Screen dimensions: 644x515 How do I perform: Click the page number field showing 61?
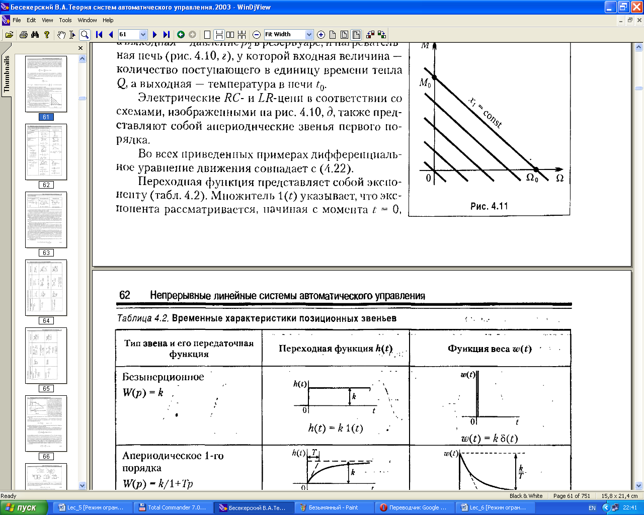(x=128, y=35)
